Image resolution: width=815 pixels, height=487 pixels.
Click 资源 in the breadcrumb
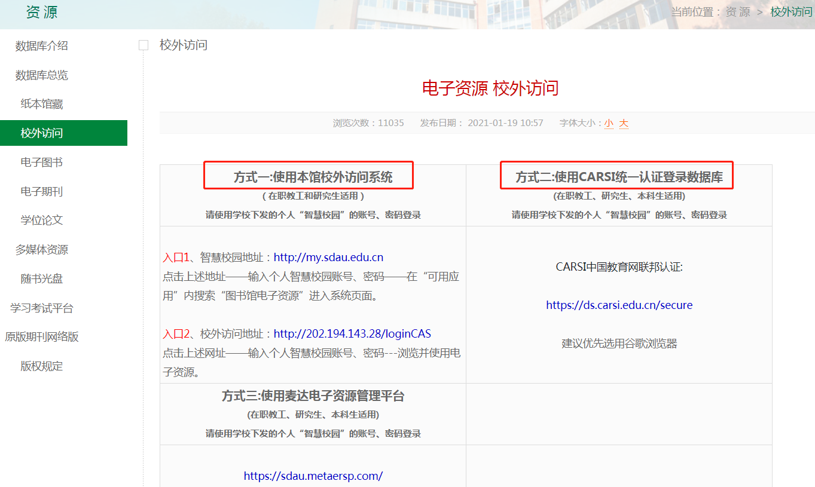[x=737, y=12]
